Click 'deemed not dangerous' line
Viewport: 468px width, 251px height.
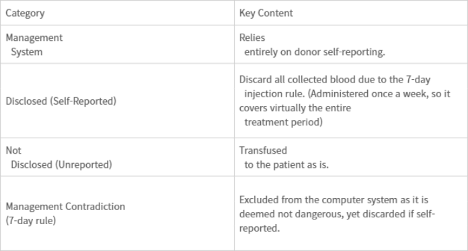click(337, 214)
